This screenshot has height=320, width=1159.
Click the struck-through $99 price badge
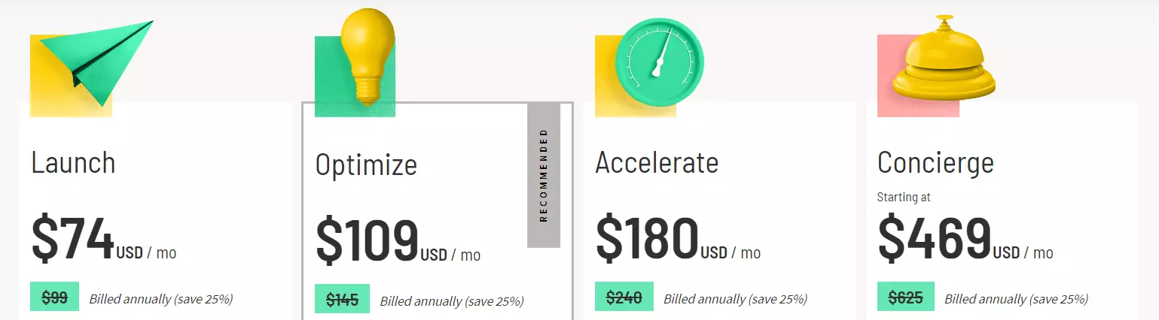(55, 298)
